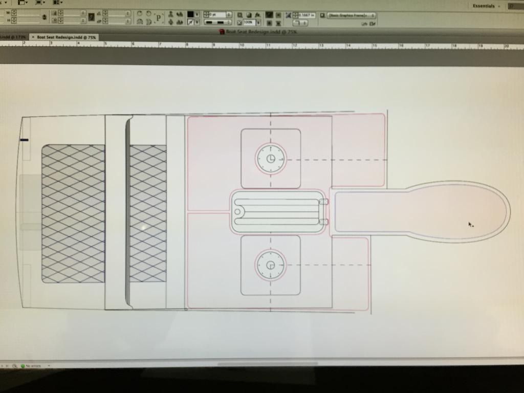The width and height of the screenshot is (524, 393).
Task: Click the H height input field
Action: (29, 20)
